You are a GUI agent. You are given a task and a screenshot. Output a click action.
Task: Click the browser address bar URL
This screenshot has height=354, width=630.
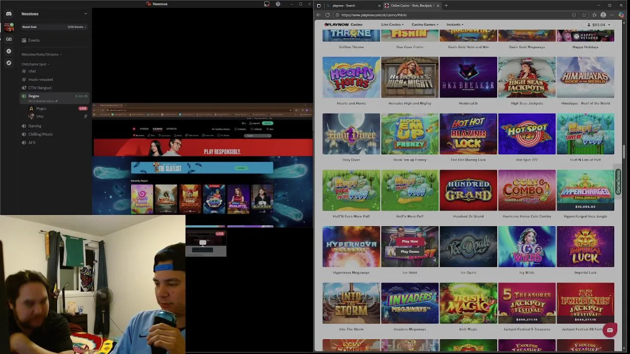pyautogui.click(x=374, y=15)
